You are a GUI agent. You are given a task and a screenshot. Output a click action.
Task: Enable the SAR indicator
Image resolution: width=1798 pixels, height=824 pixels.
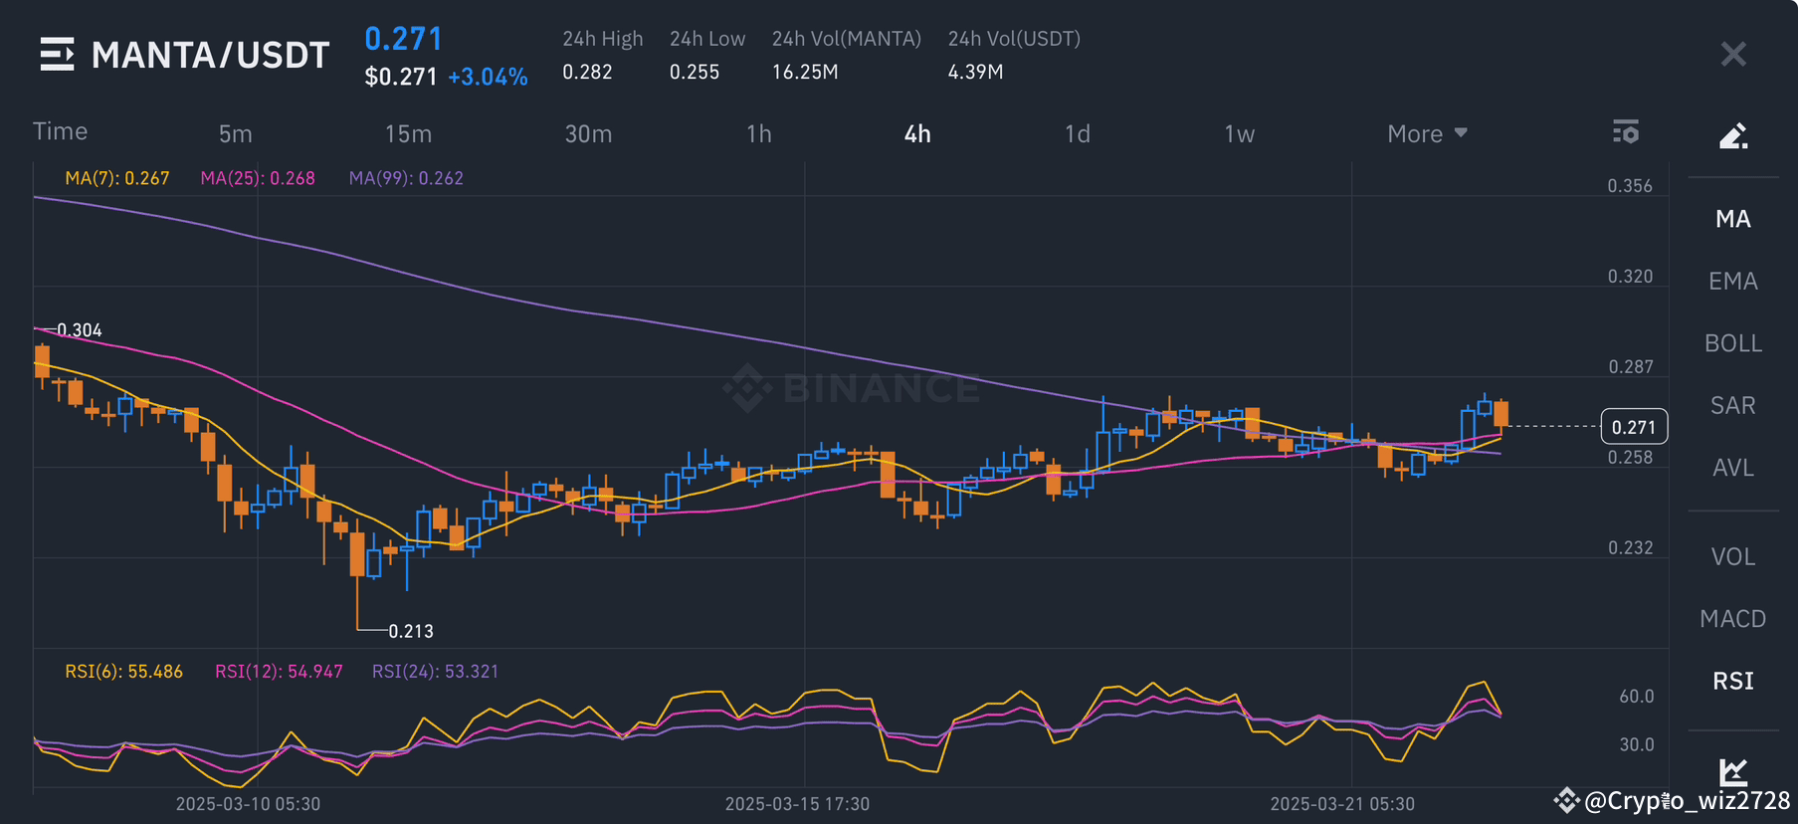[1733, 406]
